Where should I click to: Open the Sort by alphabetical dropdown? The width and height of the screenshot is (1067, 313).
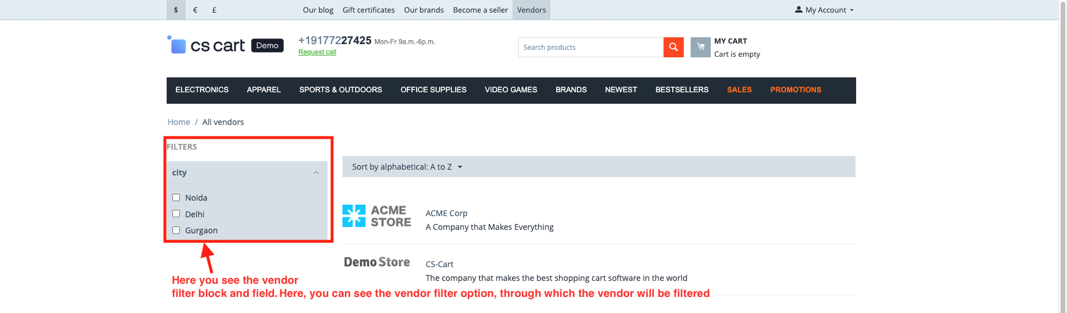point(407,167)
